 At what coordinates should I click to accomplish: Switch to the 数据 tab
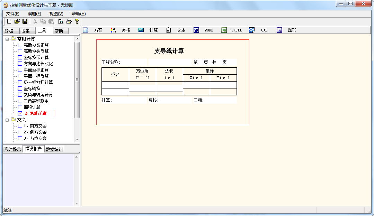[x=9, y=31]
